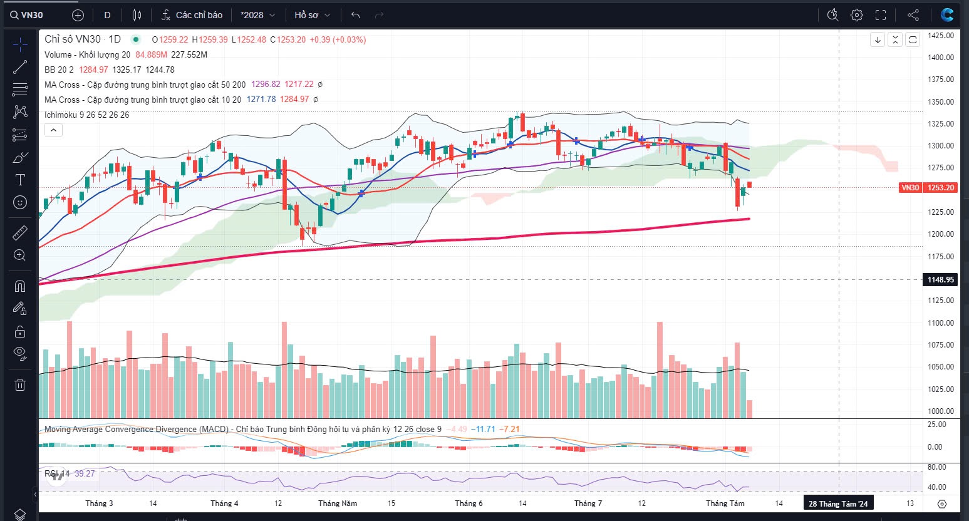This screenshot has height=521, width=969.
Task: Open the Các chỉ báo indicators dialog
Action: click(x=192, y=15)
